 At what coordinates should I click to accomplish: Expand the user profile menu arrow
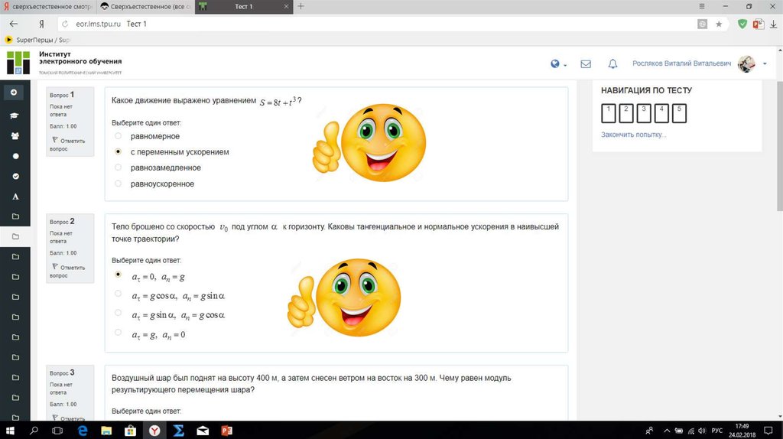point(765,64)
